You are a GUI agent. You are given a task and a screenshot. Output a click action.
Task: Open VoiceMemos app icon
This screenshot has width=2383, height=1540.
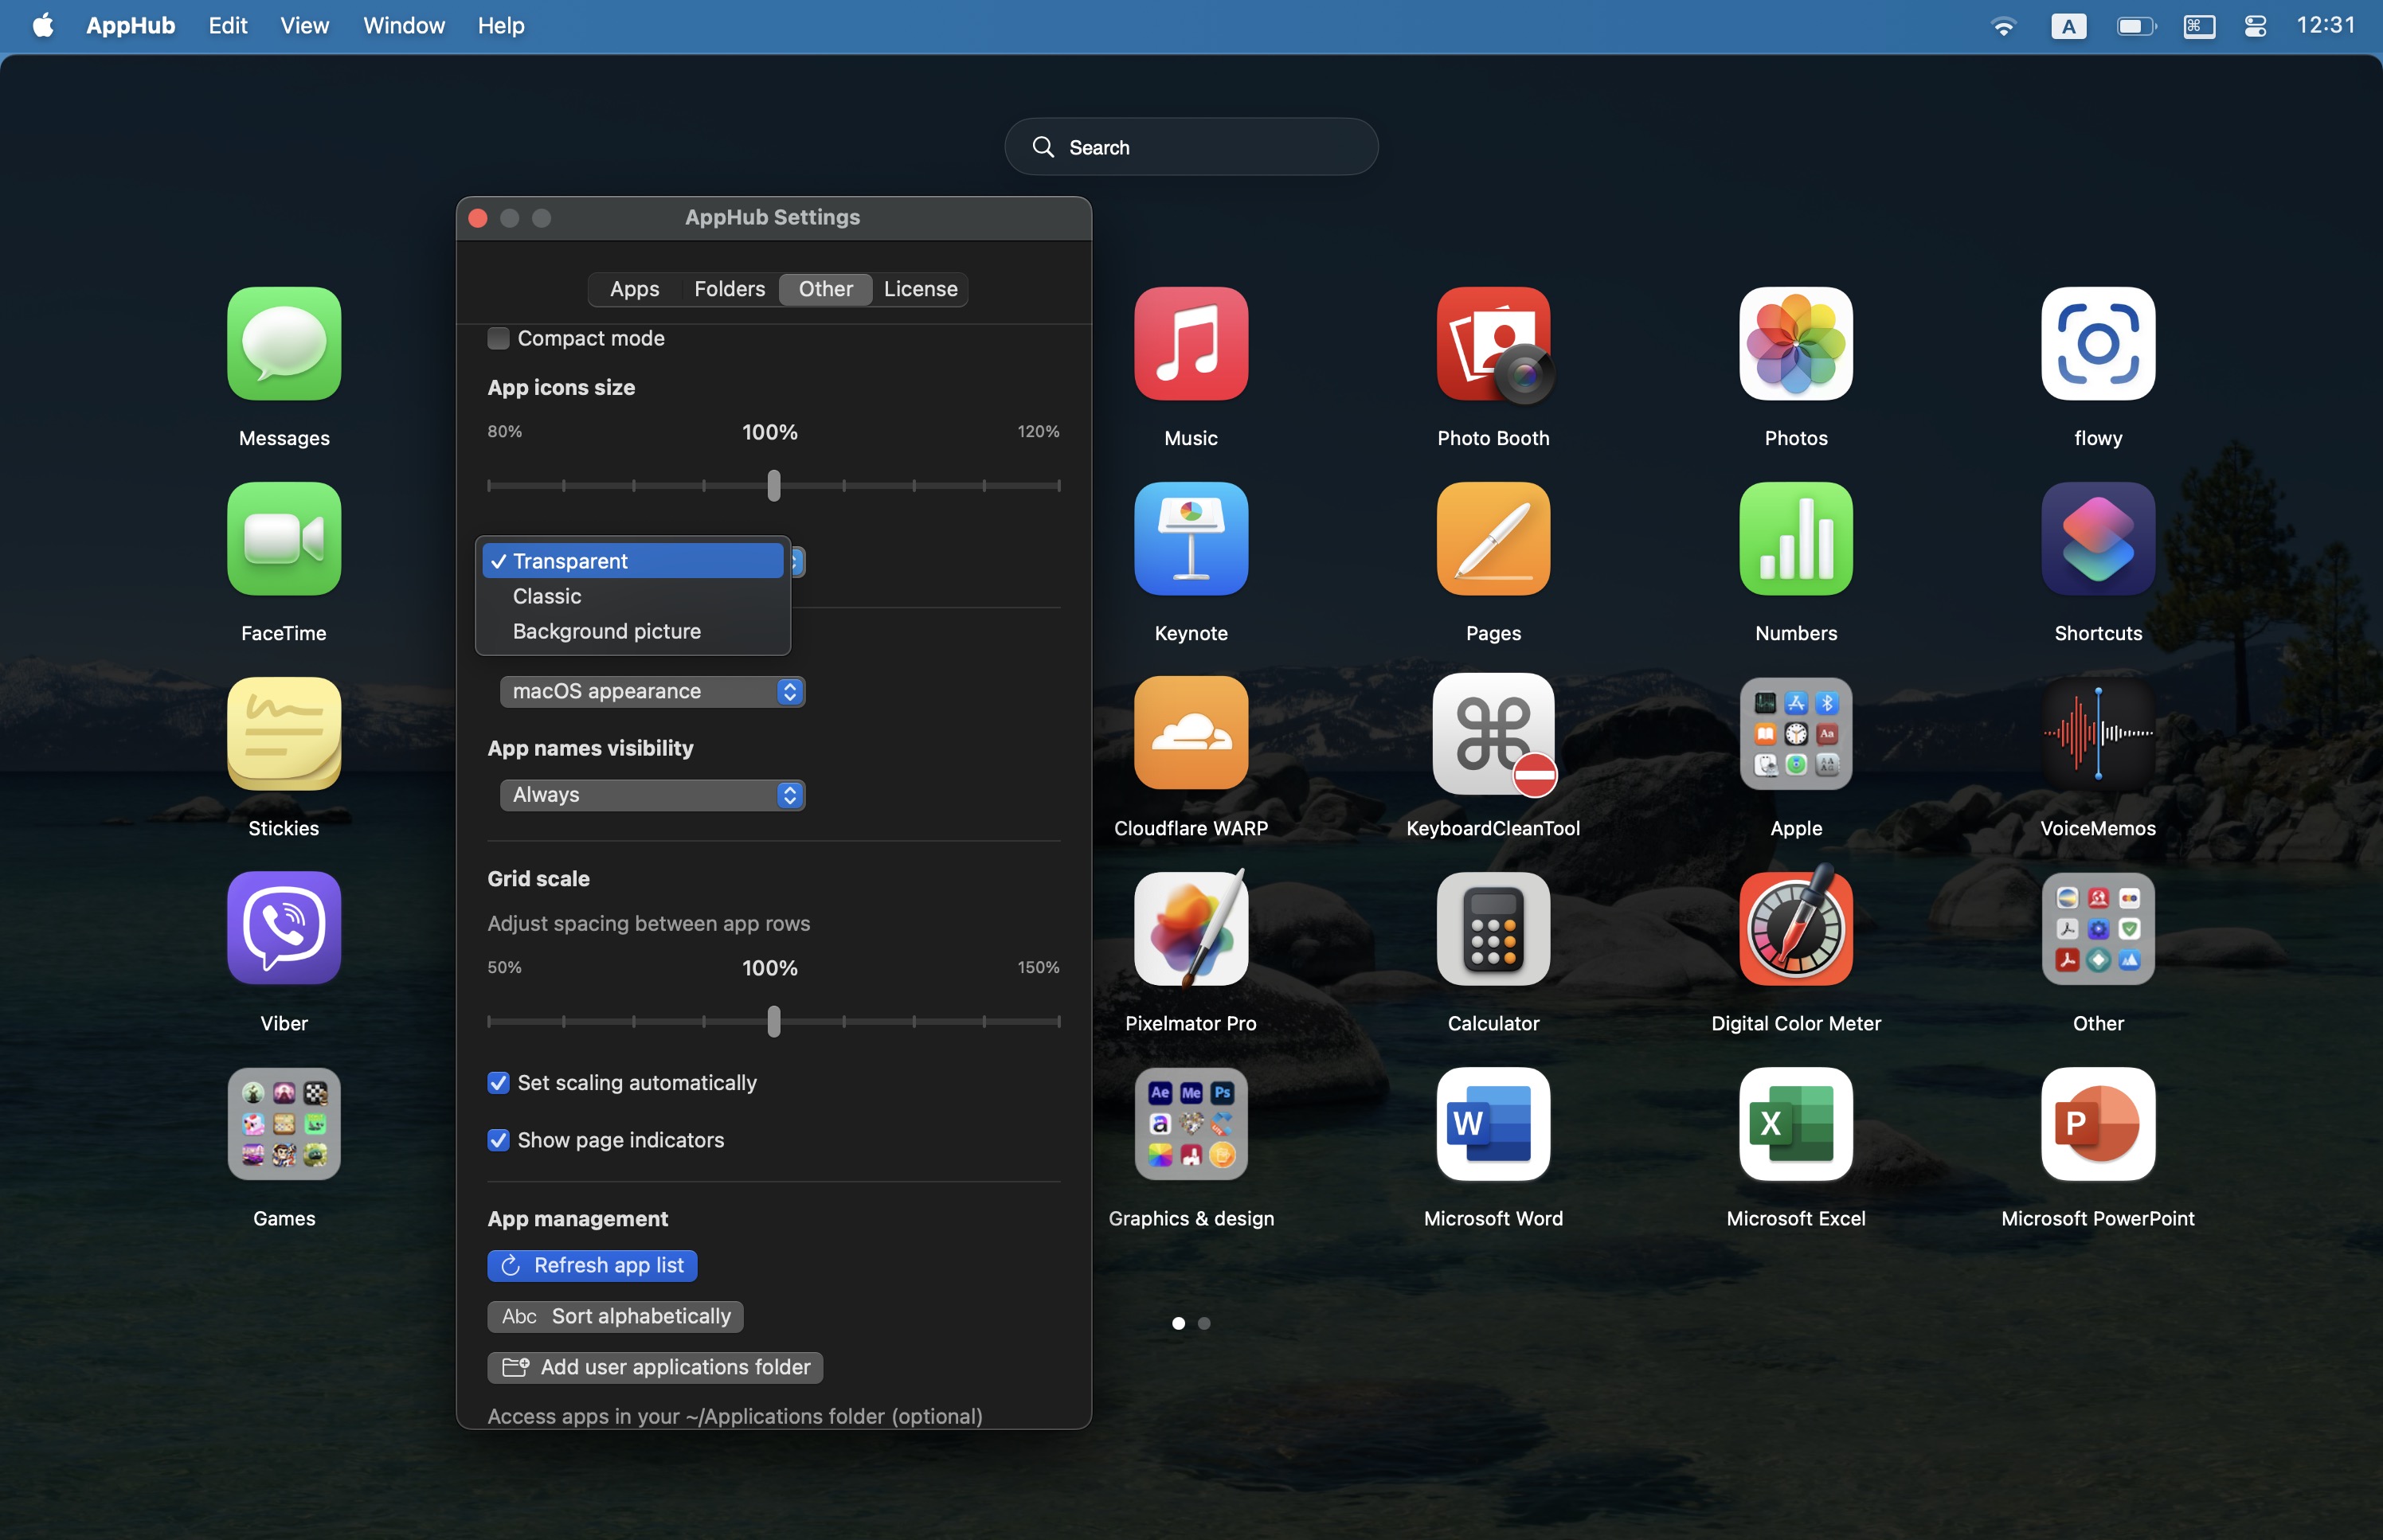(x=2097, y=734)
